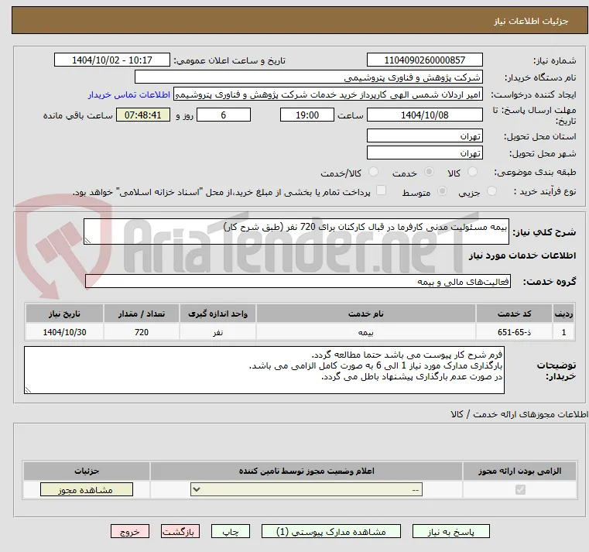
Task: Click the نام خدمت column header
Action: (366, 314)
